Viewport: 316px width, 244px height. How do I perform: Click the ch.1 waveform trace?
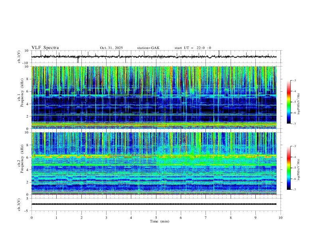[154, 57]
